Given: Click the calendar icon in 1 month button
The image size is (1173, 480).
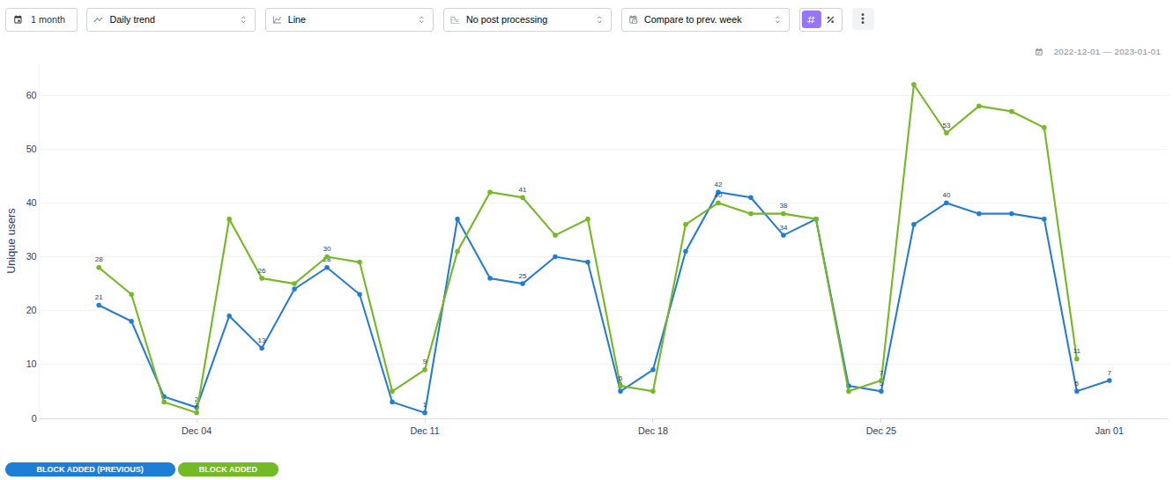Looking at the screenshot, I should point(19,19).
